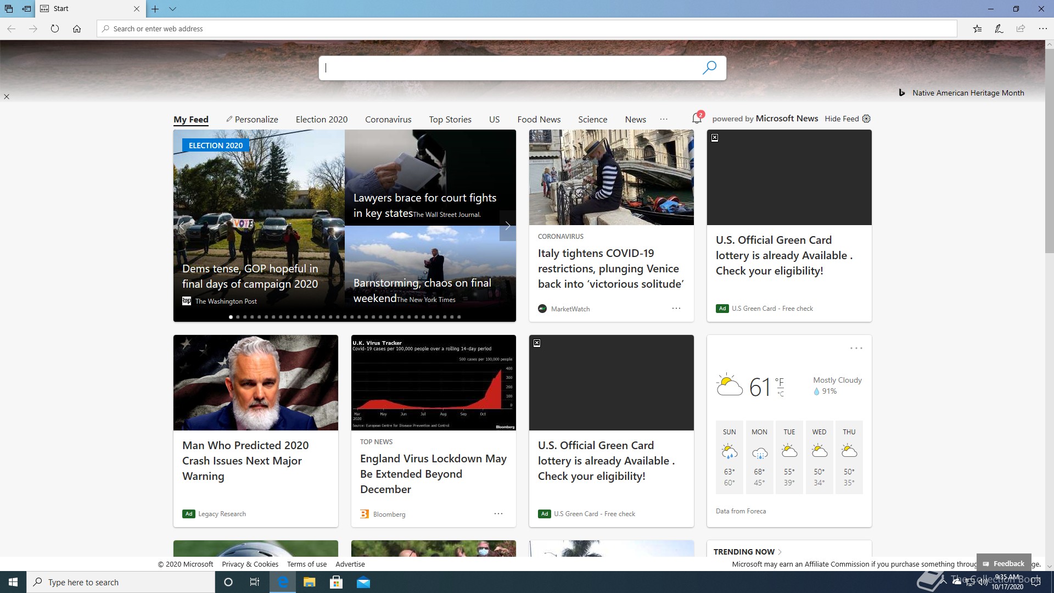This screenshot has width=1054, height=593.
Task: Click the browser Back arrow
Action: point(11,29)
